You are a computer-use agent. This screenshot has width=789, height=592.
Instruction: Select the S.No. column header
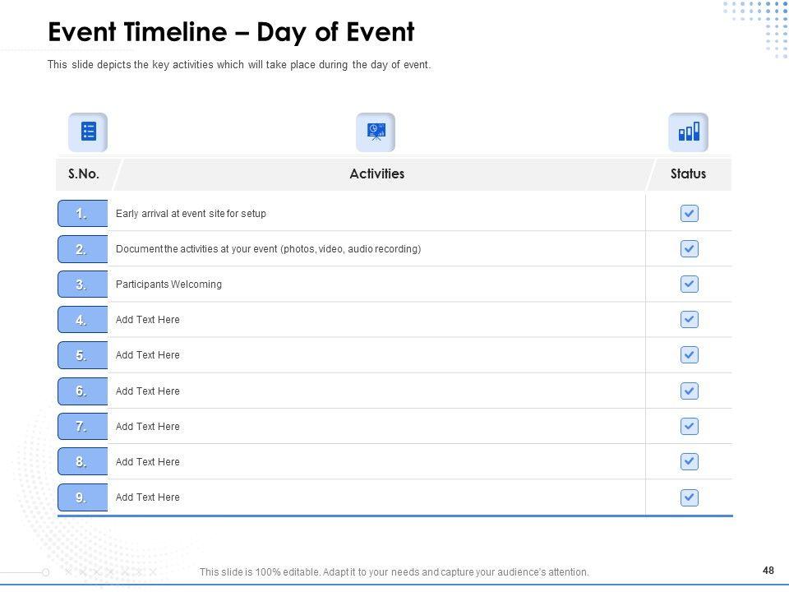pos(84,173)
